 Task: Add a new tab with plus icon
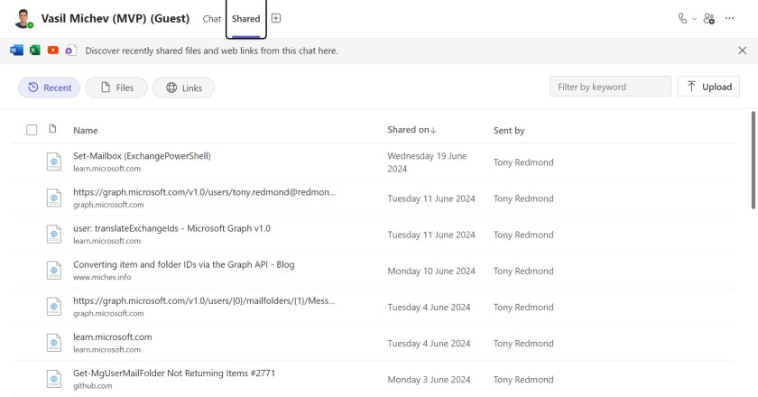tap(276, 18)
